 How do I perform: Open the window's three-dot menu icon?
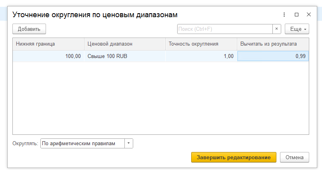click(284, 14)
